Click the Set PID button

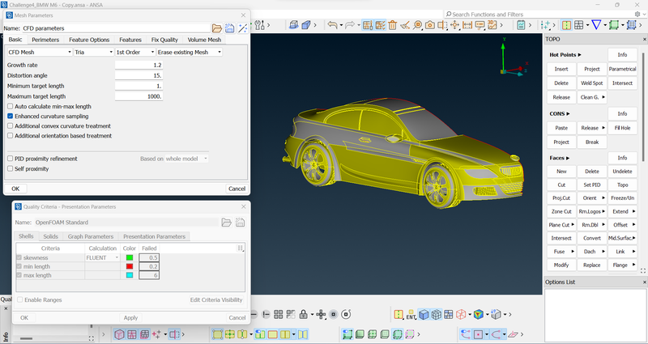coord(592,185)
